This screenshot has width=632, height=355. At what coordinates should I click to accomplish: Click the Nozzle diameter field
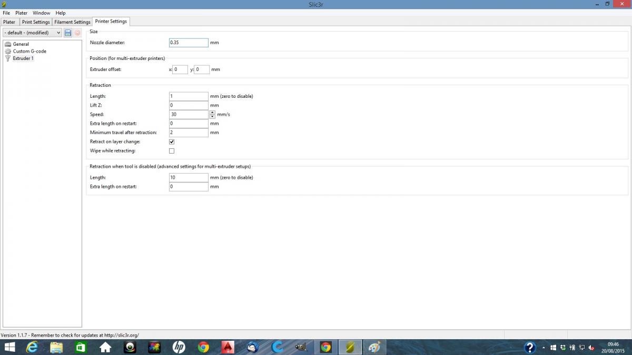pyautogui.click(x=189, y=43)
